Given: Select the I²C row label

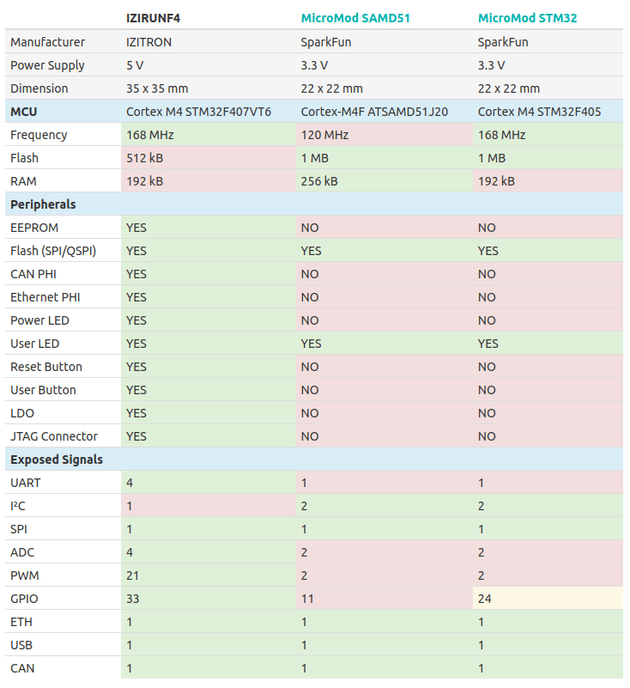Looking at the screenshot, I should [17, 507].
